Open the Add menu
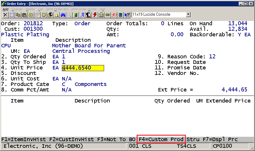255x151 pixels. pos(6,9)
